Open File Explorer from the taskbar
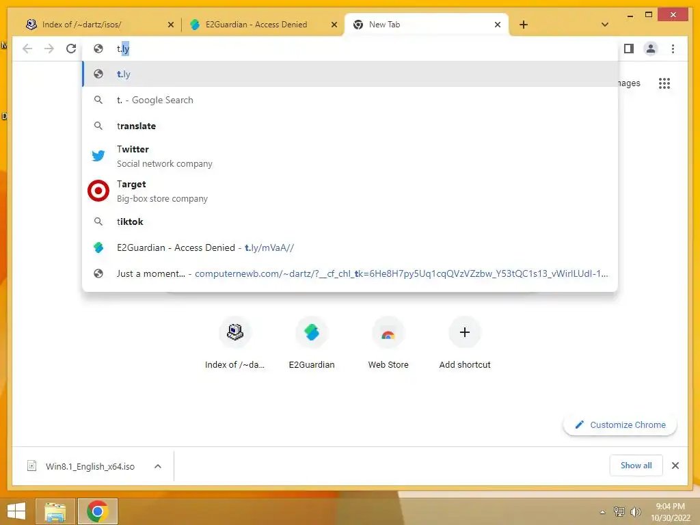This screenshot has height=525, width=700. pos(55,511)
